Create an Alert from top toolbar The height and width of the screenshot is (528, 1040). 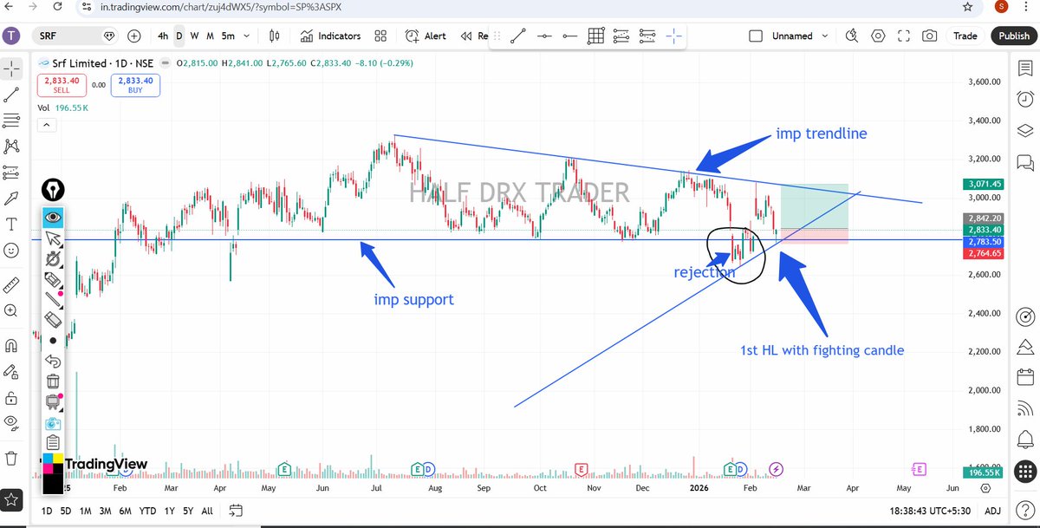(x=426, y=36)
